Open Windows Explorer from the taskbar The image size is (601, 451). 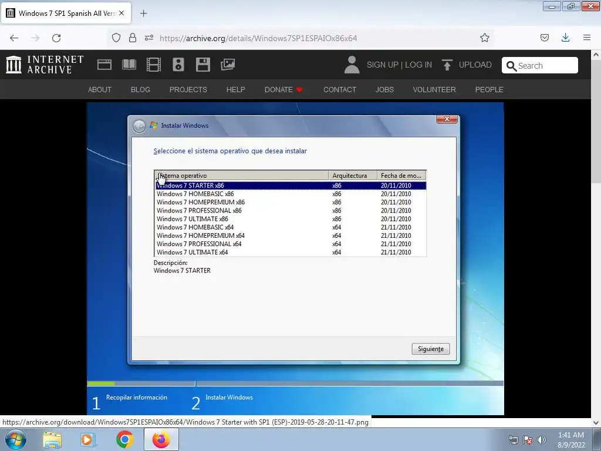coord(52,440)
